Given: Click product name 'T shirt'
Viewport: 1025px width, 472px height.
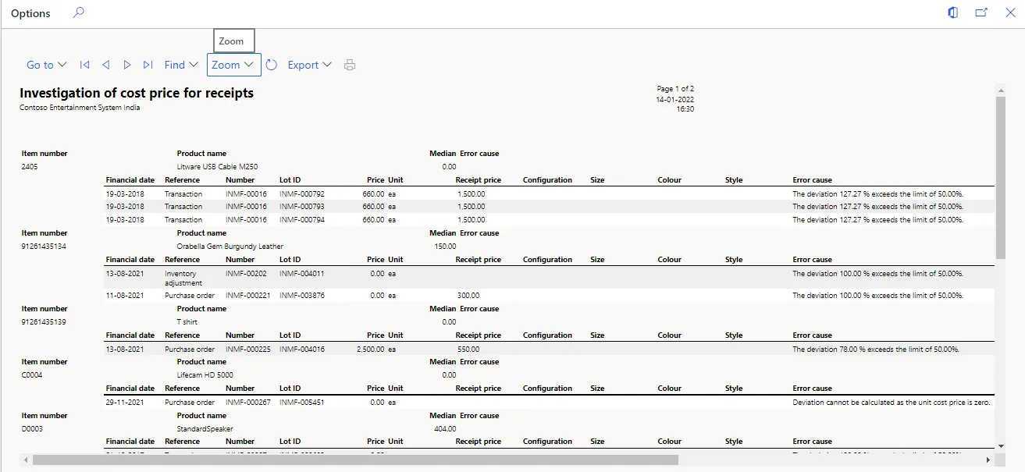Looking at the screenshot, I should (187, 321).
